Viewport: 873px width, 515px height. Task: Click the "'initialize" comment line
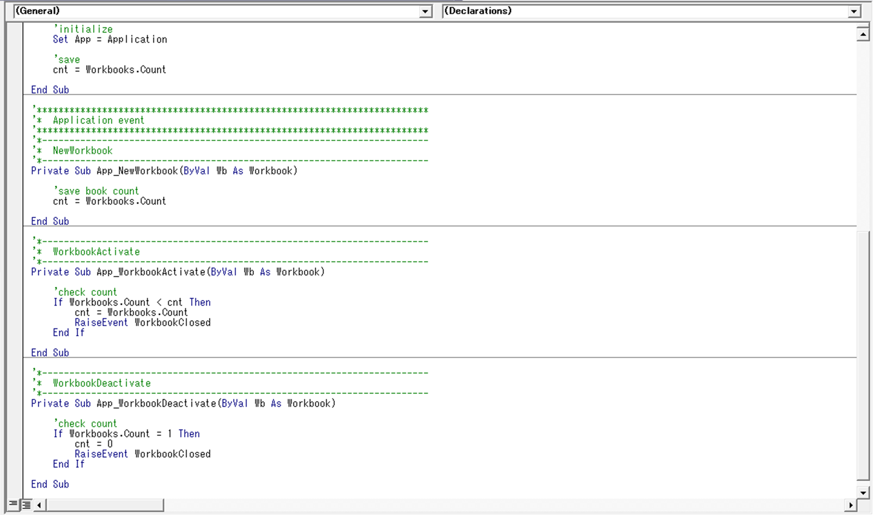tap(83, 29)
